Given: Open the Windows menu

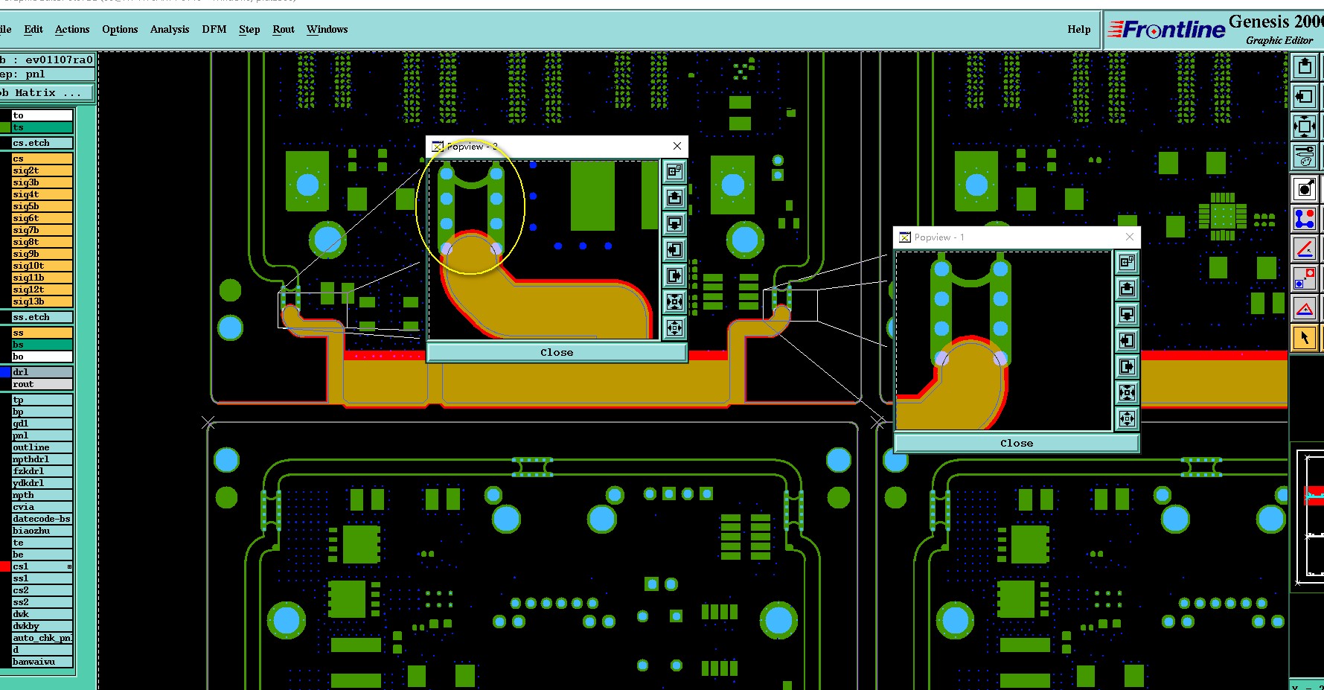Looking at the screenshot, I should click(x=327, y=30).
